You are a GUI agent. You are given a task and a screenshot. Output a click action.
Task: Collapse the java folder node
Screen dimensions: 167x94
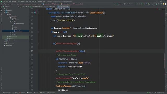tap(5, 13)
